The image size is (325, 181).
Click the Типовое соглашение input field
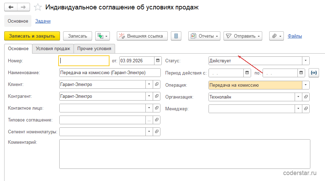pyautogui.click(x=103, y=120)
